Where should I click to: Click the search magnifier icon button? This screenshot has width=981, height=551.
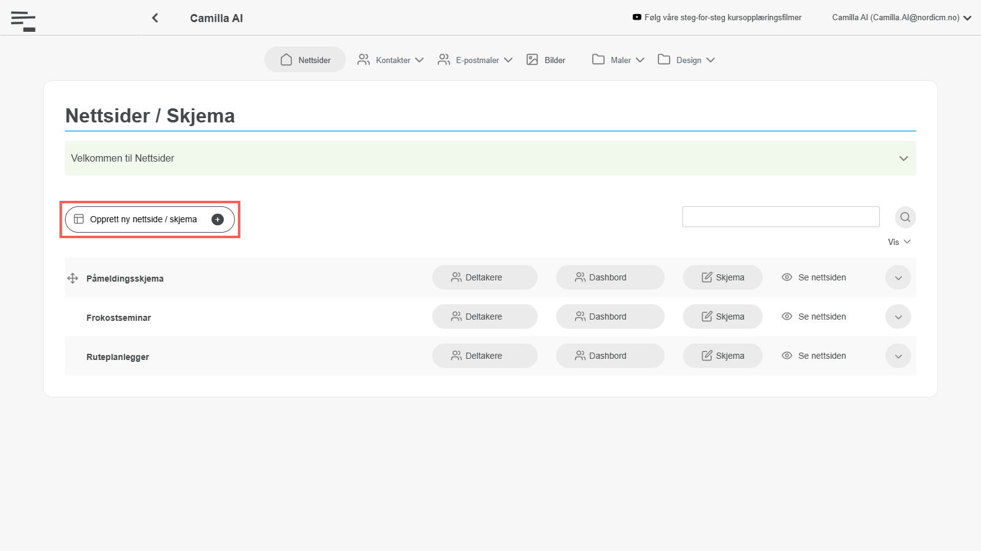[906, 217]
